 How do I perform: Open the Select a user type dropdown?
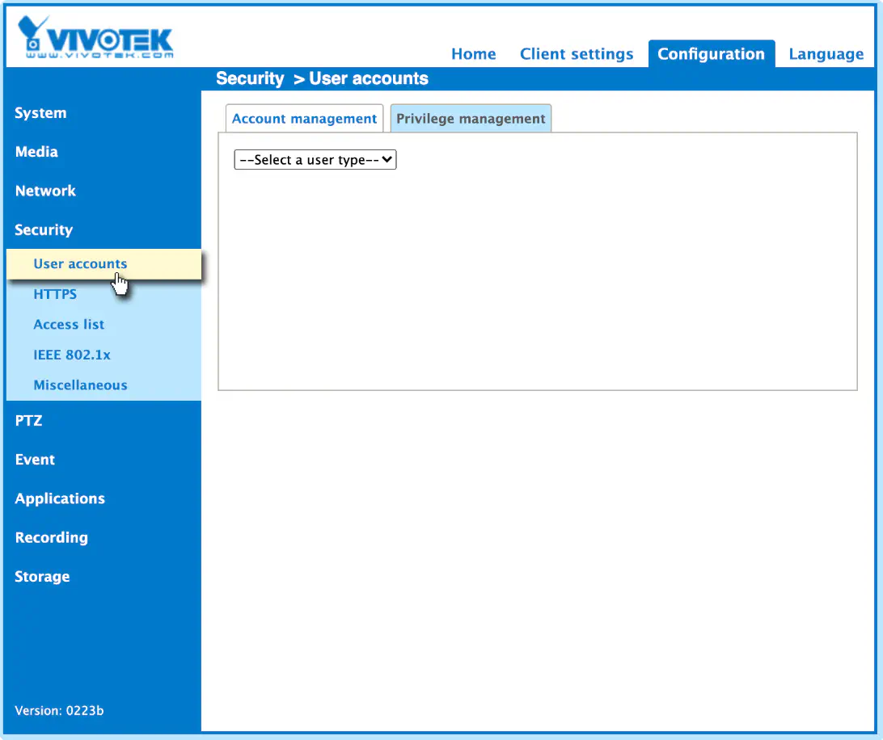point(315,160)
